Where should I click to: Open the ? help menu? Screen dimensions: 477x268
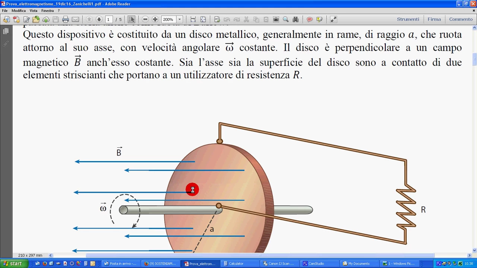59,11
